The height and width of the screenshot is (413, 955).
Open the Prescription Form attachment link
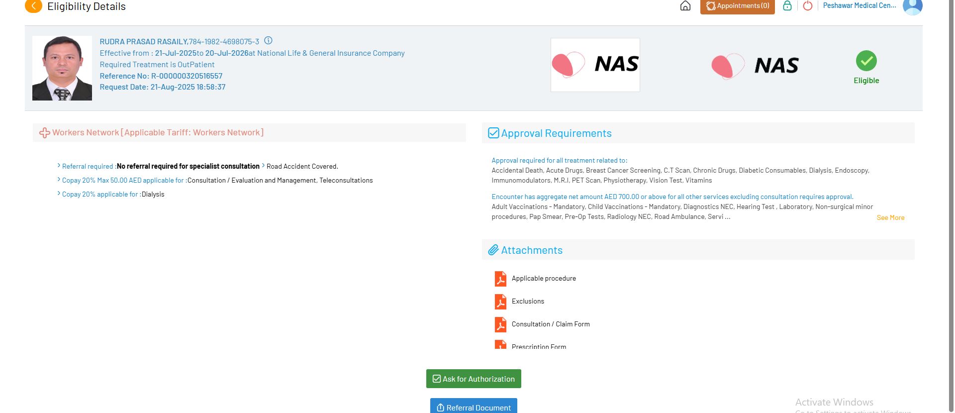(x=539, y=346)
